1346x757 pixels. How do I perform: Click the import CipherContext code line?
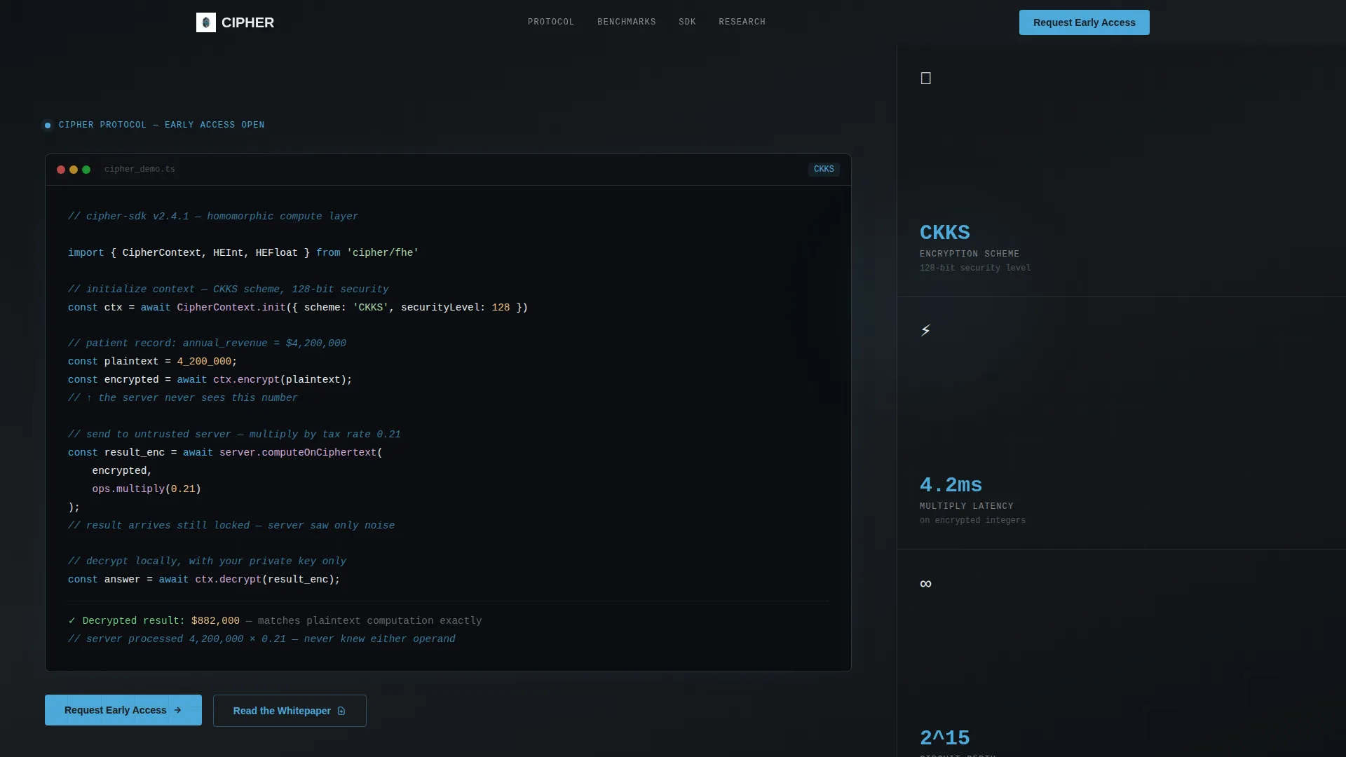[x=243, y=253]
